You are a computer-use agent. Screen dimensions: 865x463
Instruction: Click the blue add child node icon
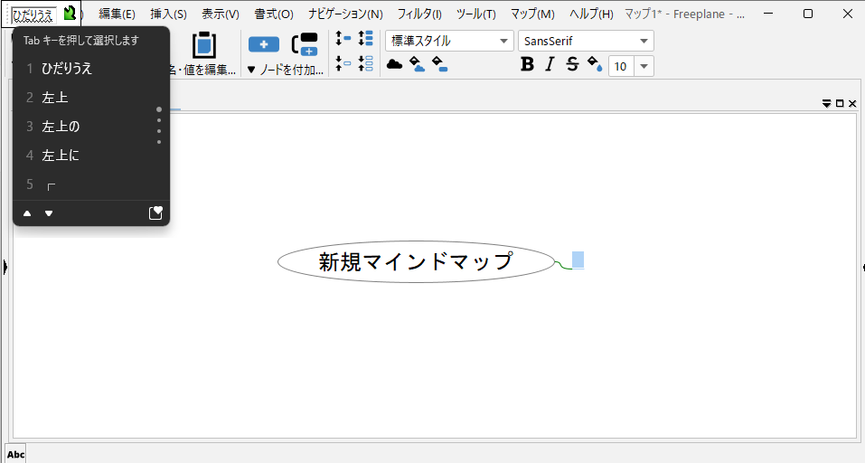coord(264,44)
